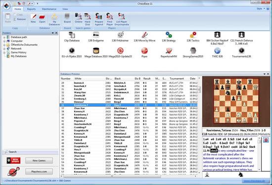Open the Folders panel dropdown arrow

53,33
